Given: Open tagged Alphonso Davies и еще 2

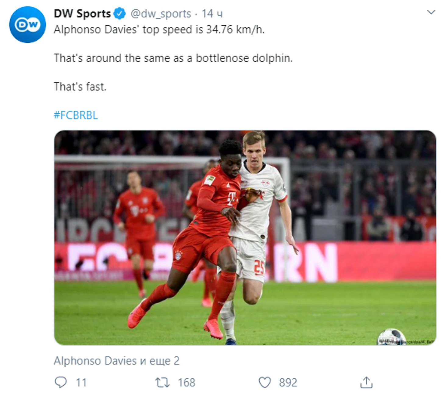Looking at the screenshot, I should point(116,361).
